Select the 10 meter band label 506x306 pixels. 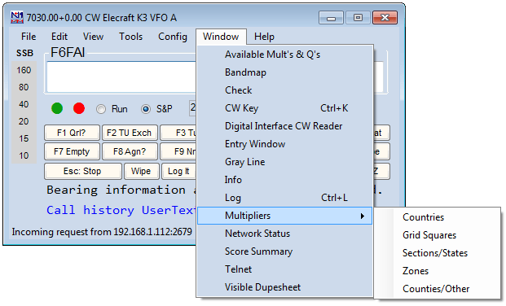coord(24,155)
